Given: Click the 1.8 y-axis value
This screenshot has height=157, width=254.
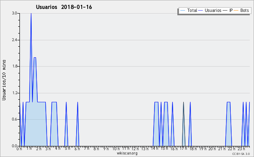Looking at the screenshot, I should tap(14, 66).
